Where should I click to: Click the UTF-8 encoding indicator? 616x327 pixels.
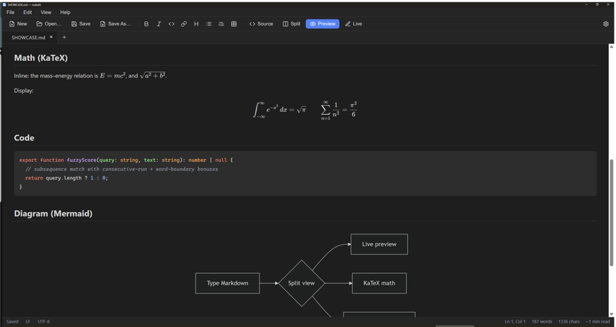pos(44,321)
